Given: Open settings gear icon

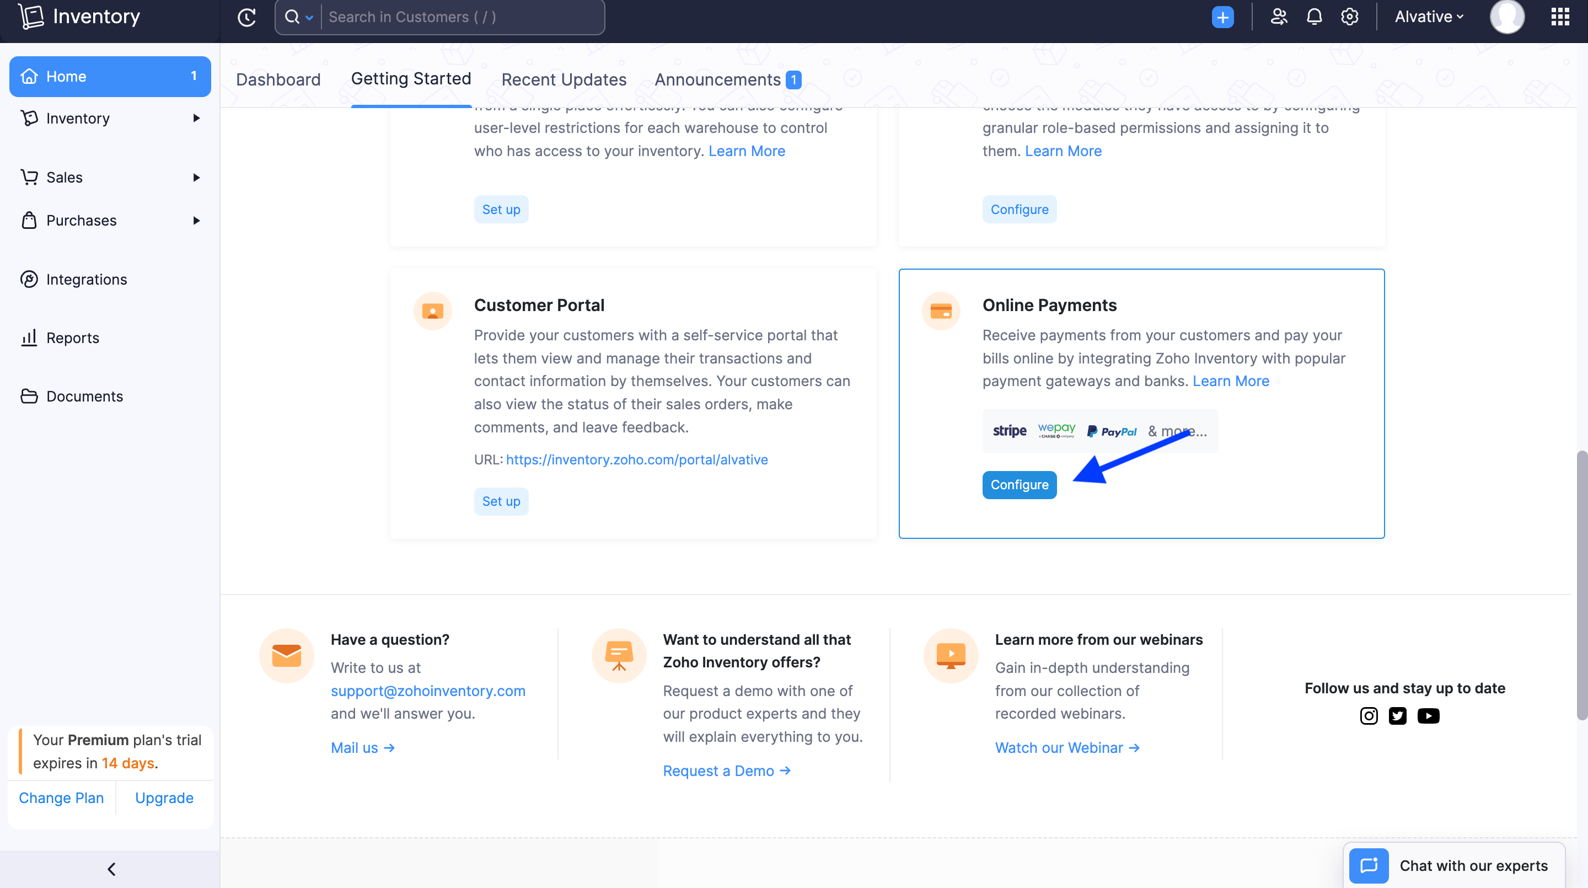Looking at the screenshot, I should coord(1349,17).
